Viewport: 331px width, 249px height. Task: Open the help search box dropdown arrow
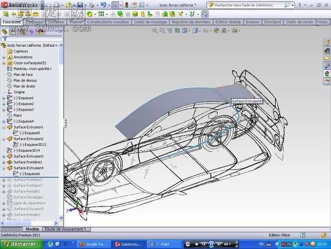pos(293,5)
